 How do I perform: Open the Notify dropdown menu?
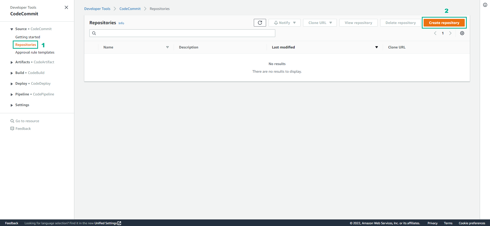coord(284,23)
